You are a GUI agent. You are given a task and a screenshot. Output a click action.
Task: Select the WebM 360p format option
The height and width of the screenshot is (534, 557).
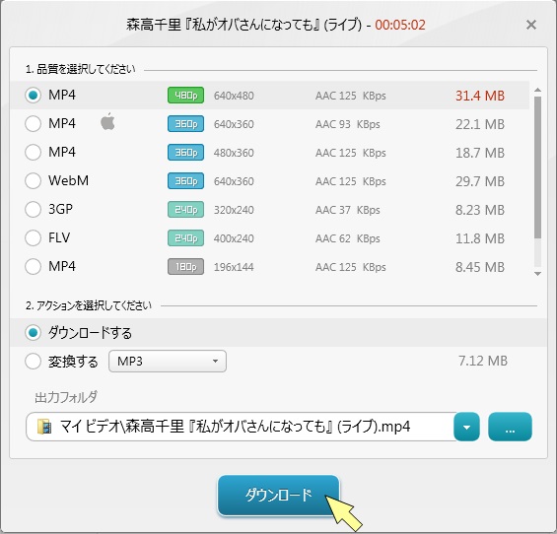(33, 180)
